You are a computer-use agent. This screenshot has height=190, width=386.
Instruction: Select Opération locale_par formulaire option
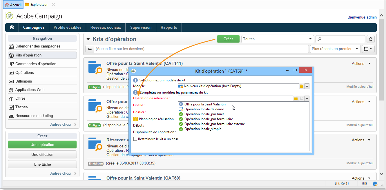point(206,119)
